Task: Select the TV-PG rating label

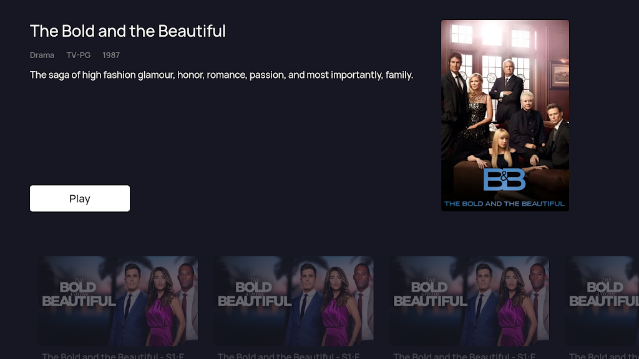Action: (78, 55)
